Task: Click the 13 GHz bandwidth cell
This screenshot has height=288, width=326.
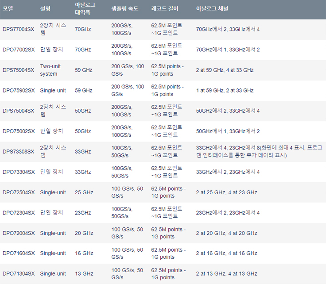Action: point(84,274)
